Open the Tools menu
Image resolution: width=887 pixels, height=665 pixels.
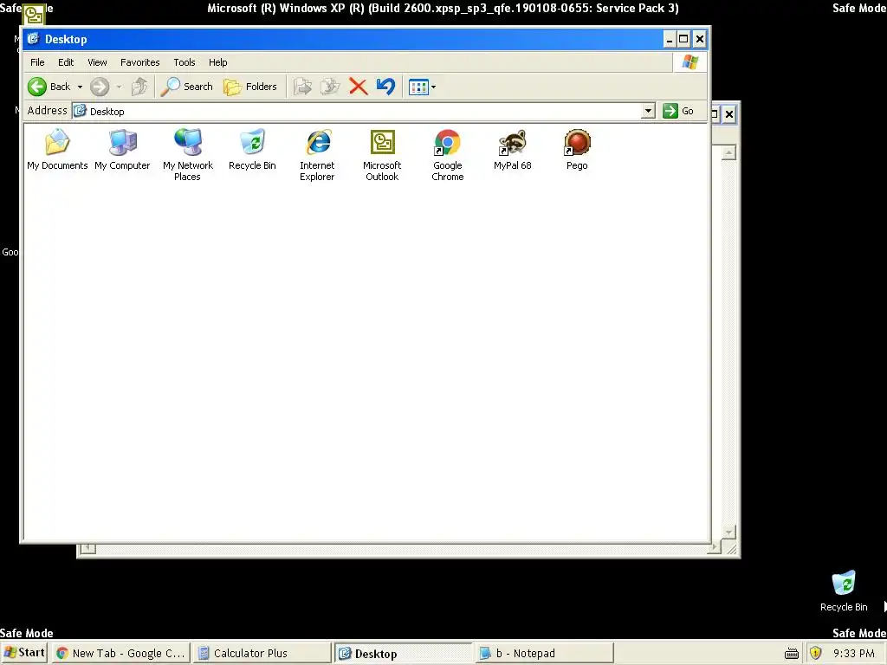tap(185, 62)
